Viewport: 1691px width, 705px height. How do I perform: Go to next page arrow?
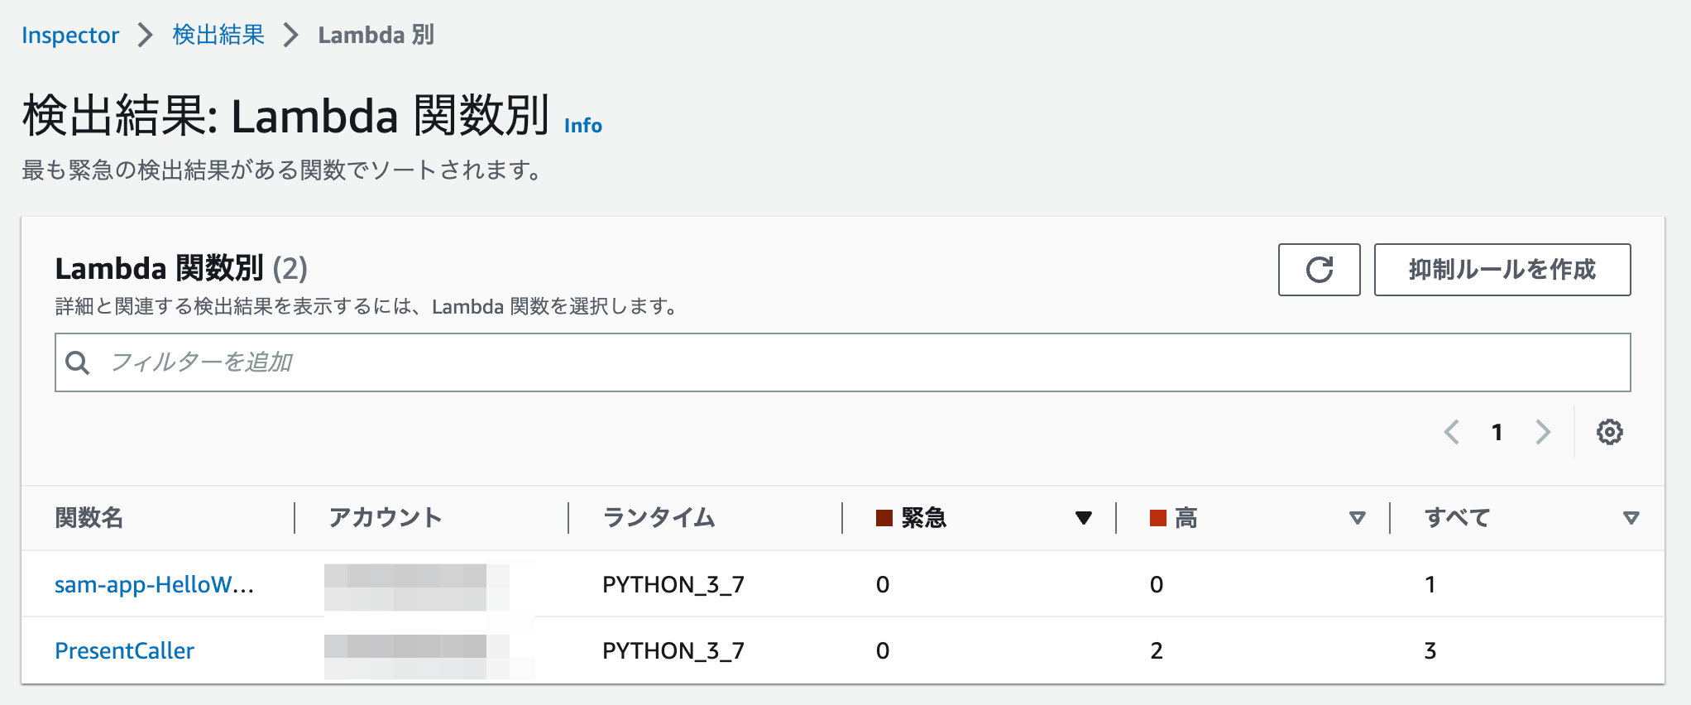[1543, 432]
